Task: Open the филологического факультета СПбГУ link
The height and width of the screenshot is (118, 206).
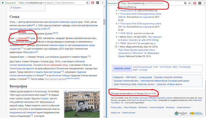Action: pyautogui.click(x=29, y=29)
